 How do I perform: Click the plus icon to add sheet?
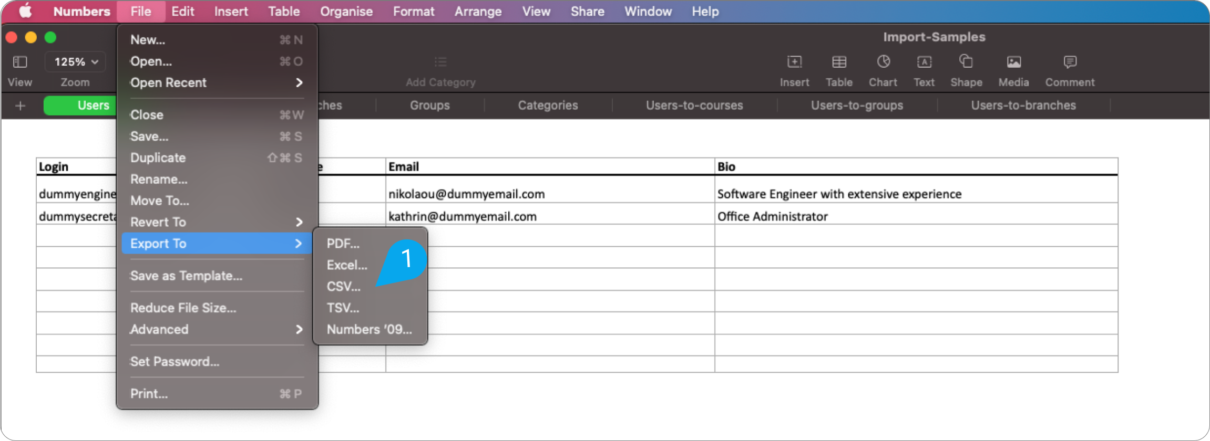click(20, 106)
